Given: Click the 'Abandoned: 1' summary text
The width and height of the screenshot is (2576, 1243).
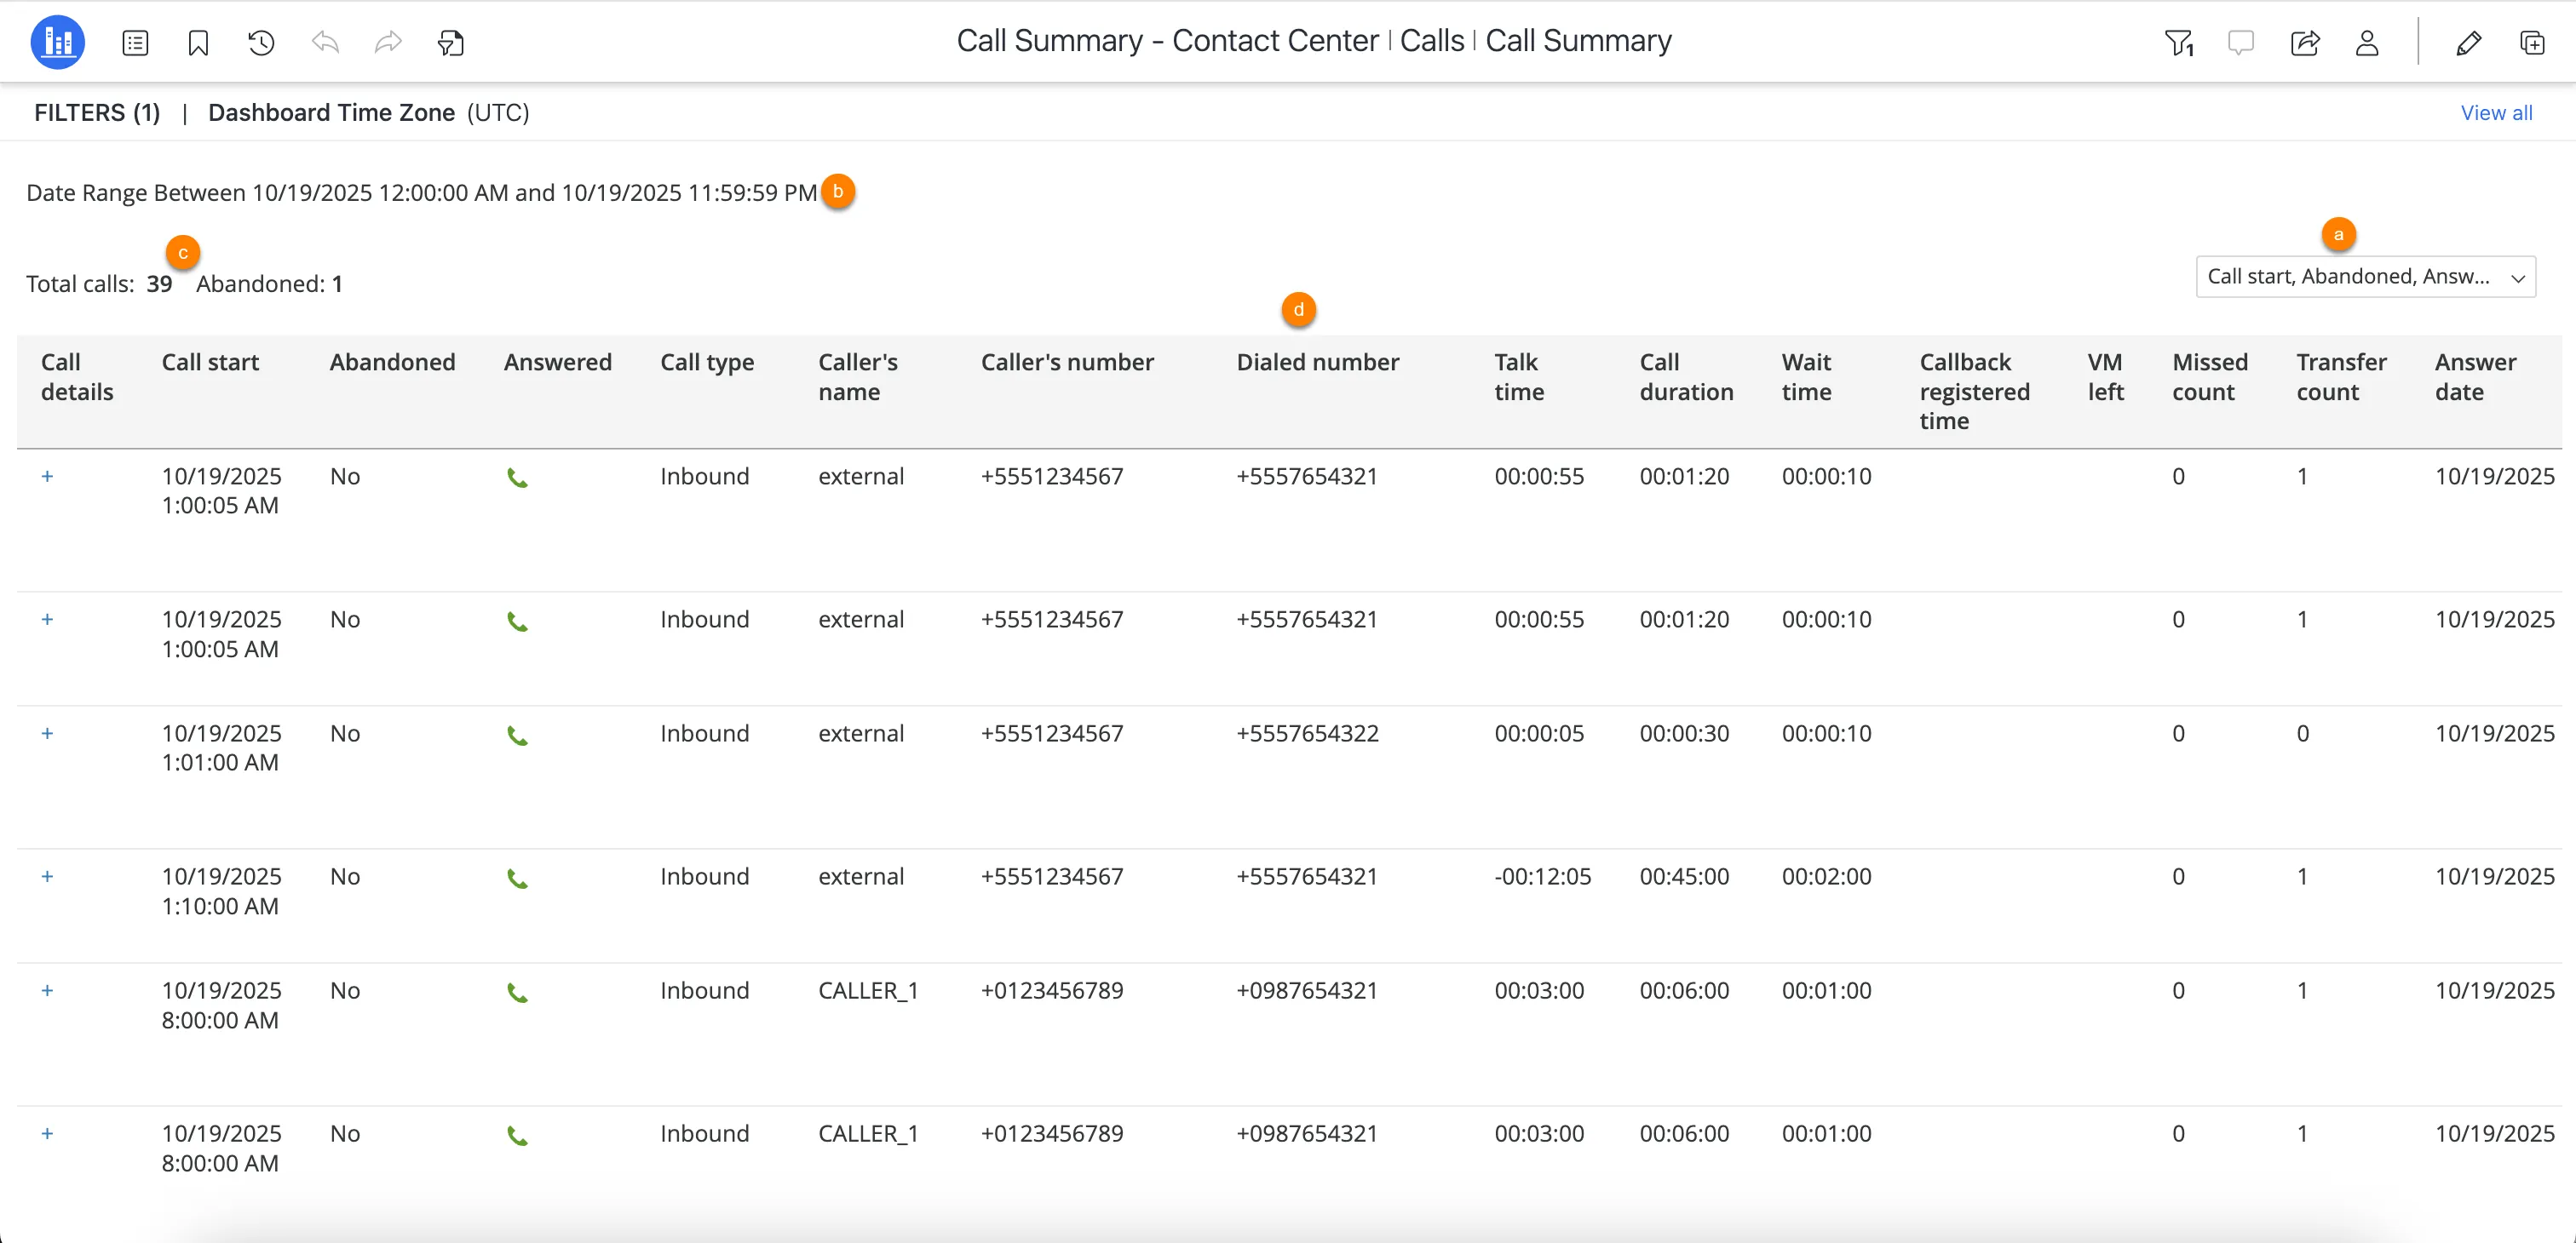Looking at the screenshot, I should point(269,284).
